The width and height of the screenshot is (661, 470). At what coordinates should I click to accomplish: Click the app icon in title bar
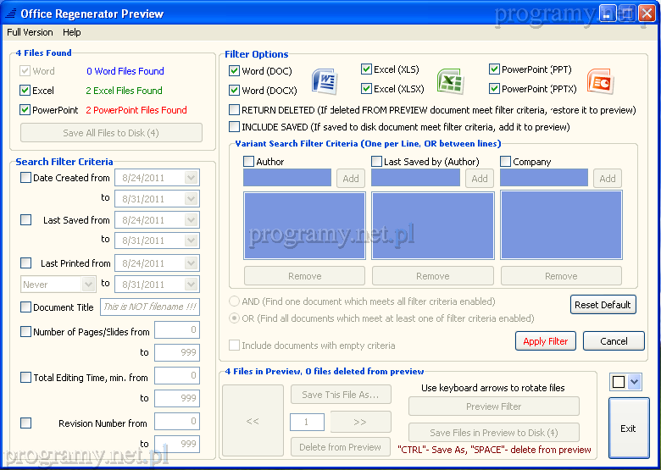tap(10, 14)
